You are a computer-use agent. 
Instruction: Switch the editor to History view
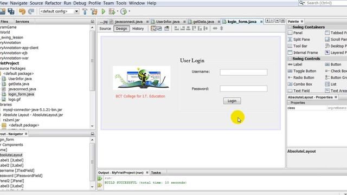click(138, 29)
